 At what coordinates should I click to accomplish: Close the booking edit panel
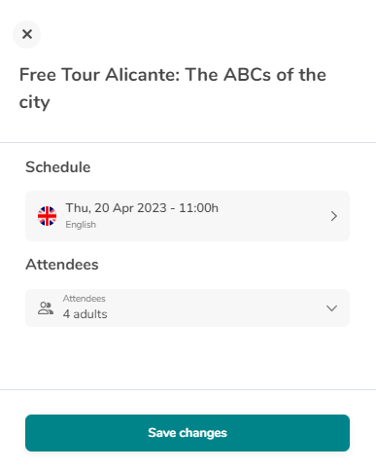(27, 34)
